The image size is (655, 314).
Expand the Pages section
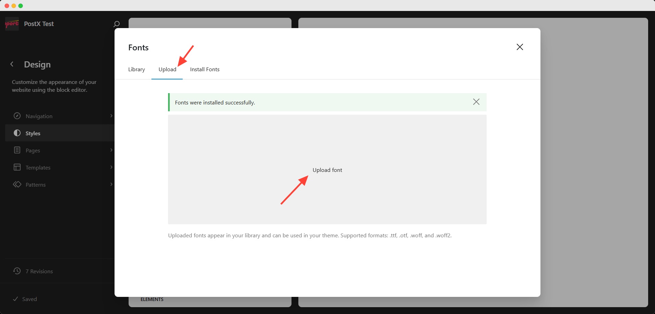(111, 150)
